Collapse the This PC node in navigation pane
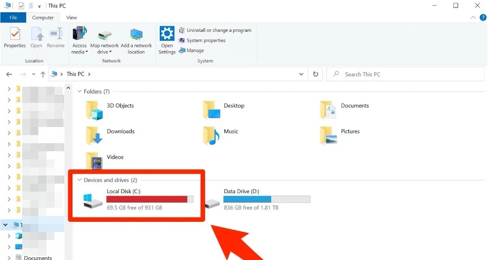The image size is (488, 260). tap(5, 224)
